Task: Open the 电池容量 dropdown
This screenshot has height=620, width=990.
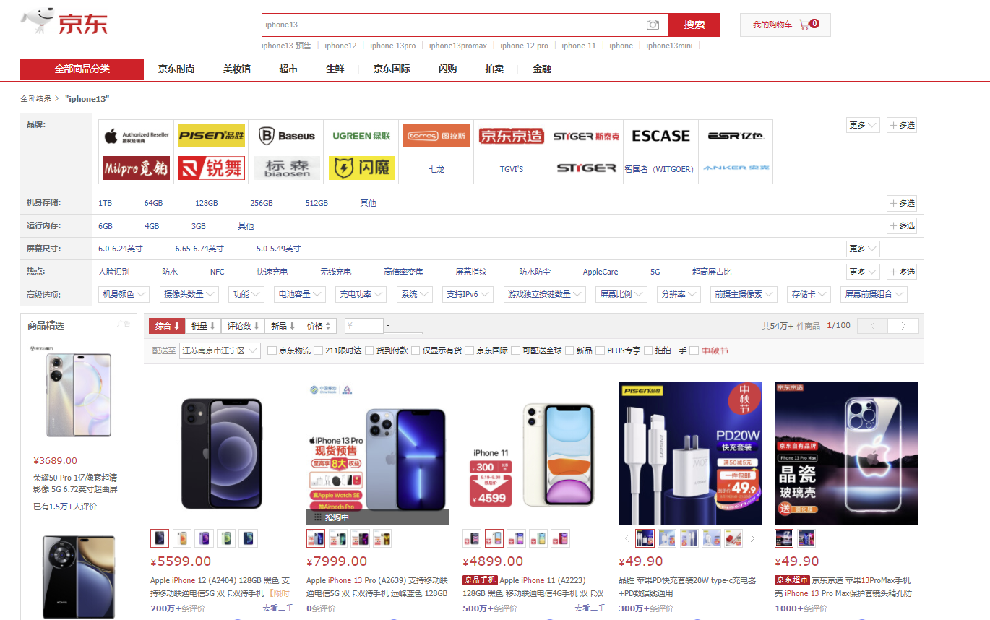Action: click(300, 294)
